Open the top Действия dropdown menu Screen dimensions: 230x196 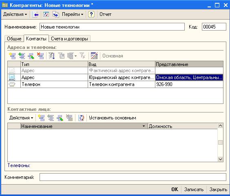15,14
